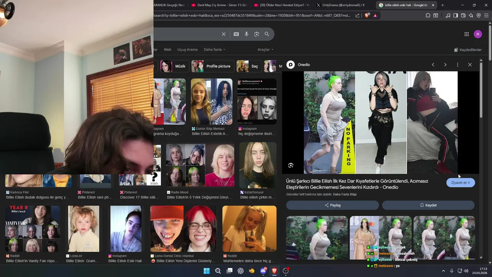Click the magnifier search submit icon
Viewport: 492px width, 277px height.
click(x=267, y=34)
